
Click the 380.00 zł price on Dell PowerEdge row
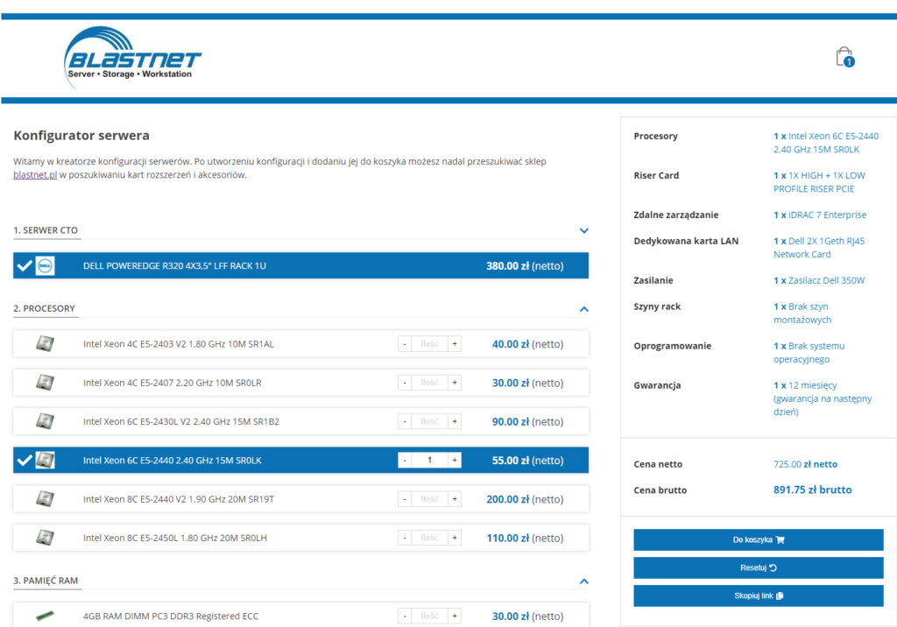(526, 266)
